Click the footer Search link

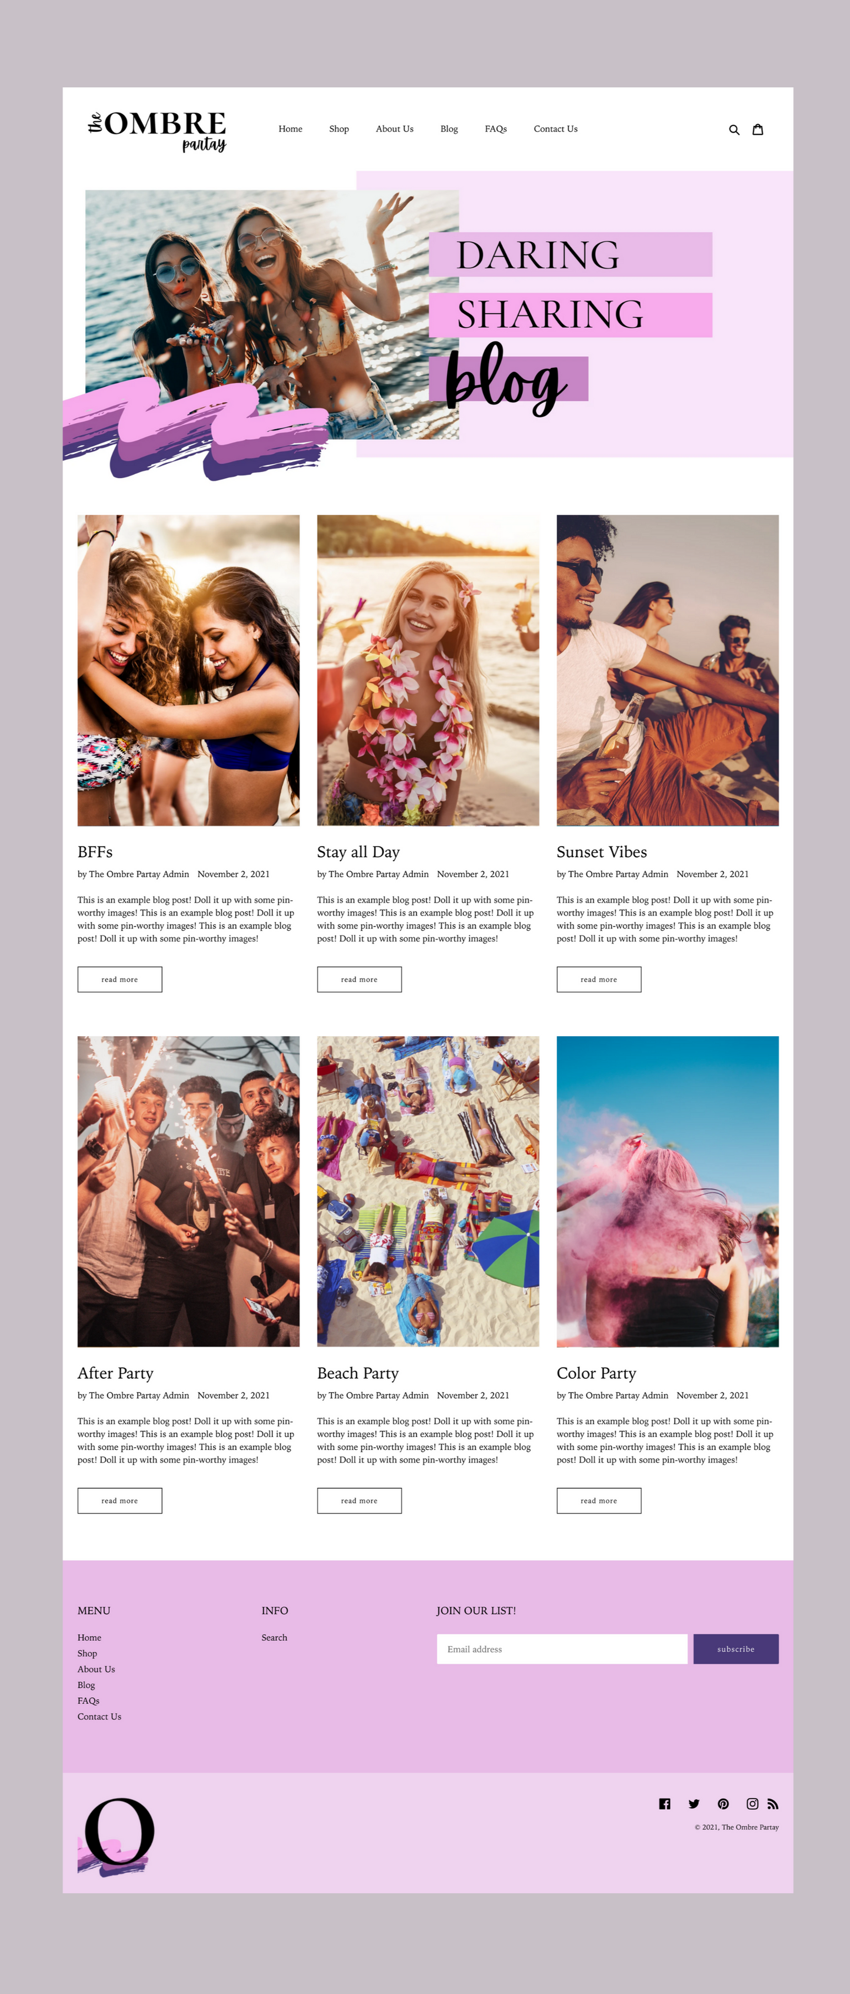pyautogui.click(x=274, y=1637)
